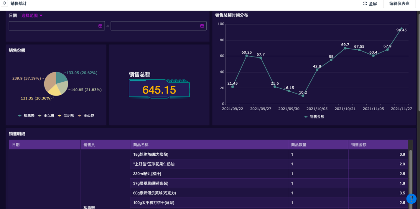Click the 编辑仪表盘 button

pyautogui.click(x=399, y=4)
